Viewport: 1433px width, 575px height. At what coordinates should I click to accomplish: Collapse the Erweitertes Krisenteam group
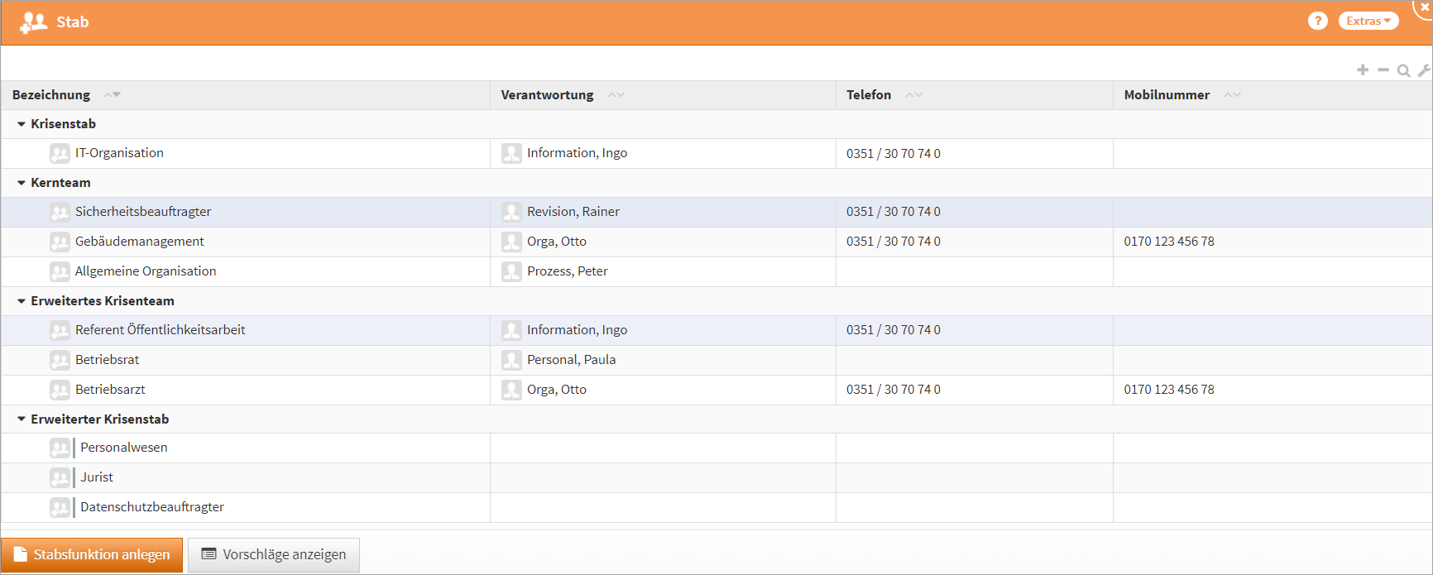coord(22,301)
